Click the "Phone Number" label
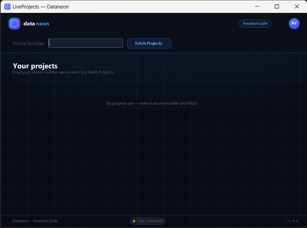307x228 pixels. 29,43
